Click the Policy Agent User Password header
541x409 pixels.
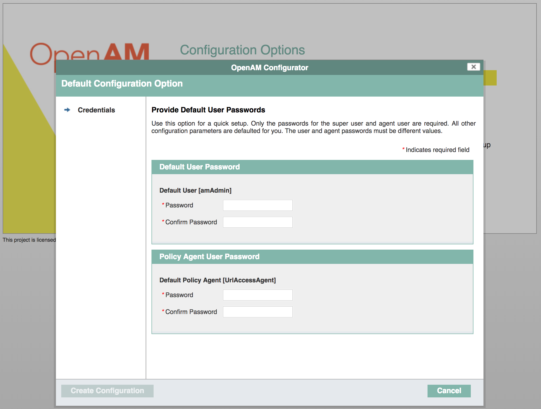(209, 257)
